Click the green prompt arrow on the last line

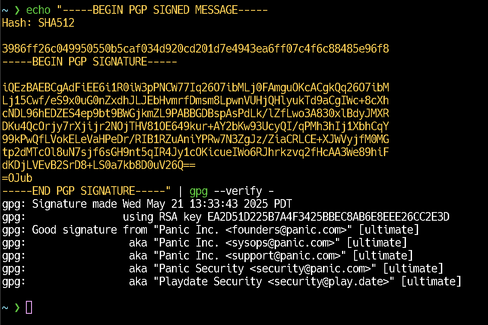tap(17, 308)
